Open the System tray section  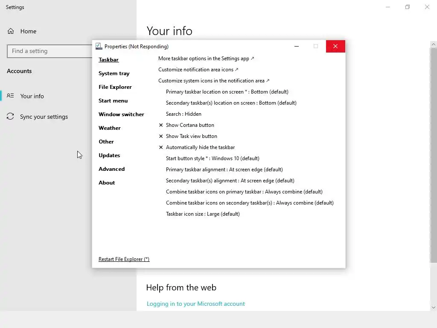click(114, 73)
